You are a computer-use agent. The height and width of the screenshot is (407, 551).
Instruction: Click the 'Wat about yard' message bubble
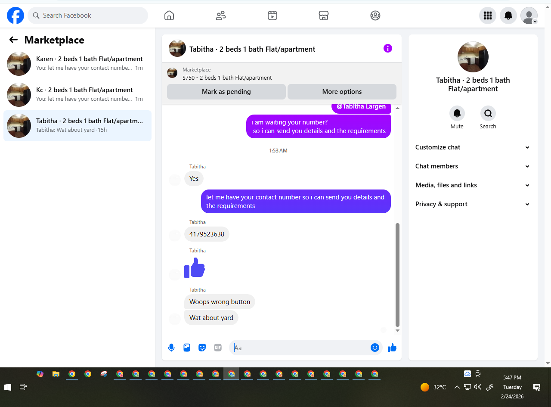[211, 318]
